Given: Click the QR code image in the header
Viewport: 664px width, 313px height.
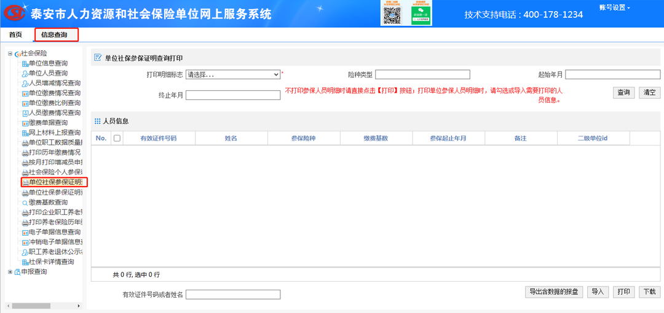Looking at the screenshot, I should pyautogui.click(x=392, y=15).
